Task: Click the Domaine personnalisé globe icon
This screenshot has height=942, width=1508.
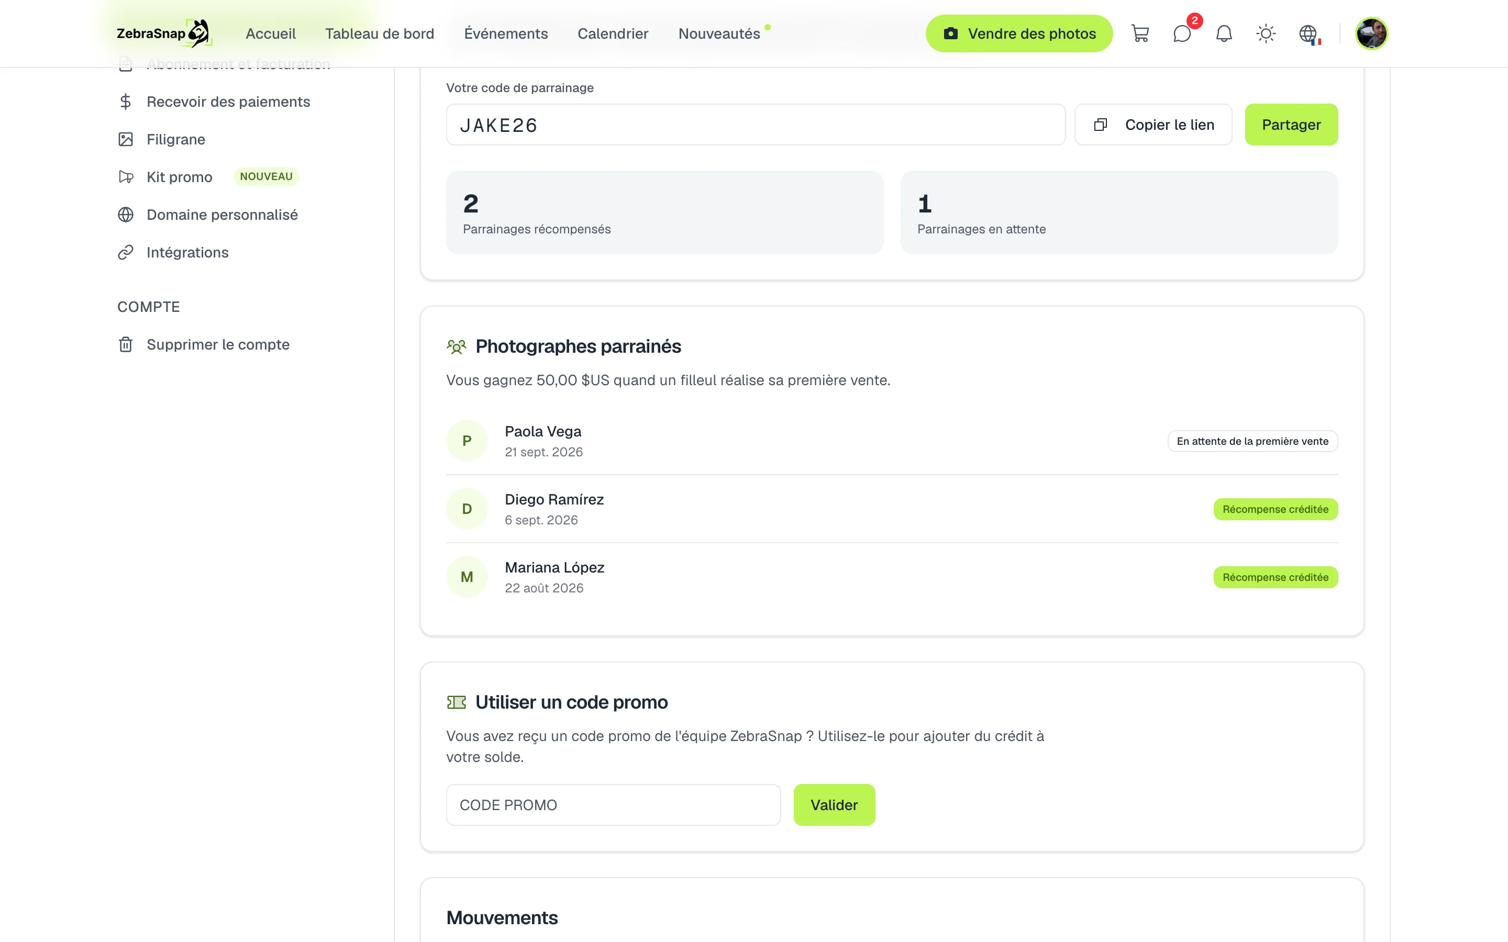Action: coord(126,215)
